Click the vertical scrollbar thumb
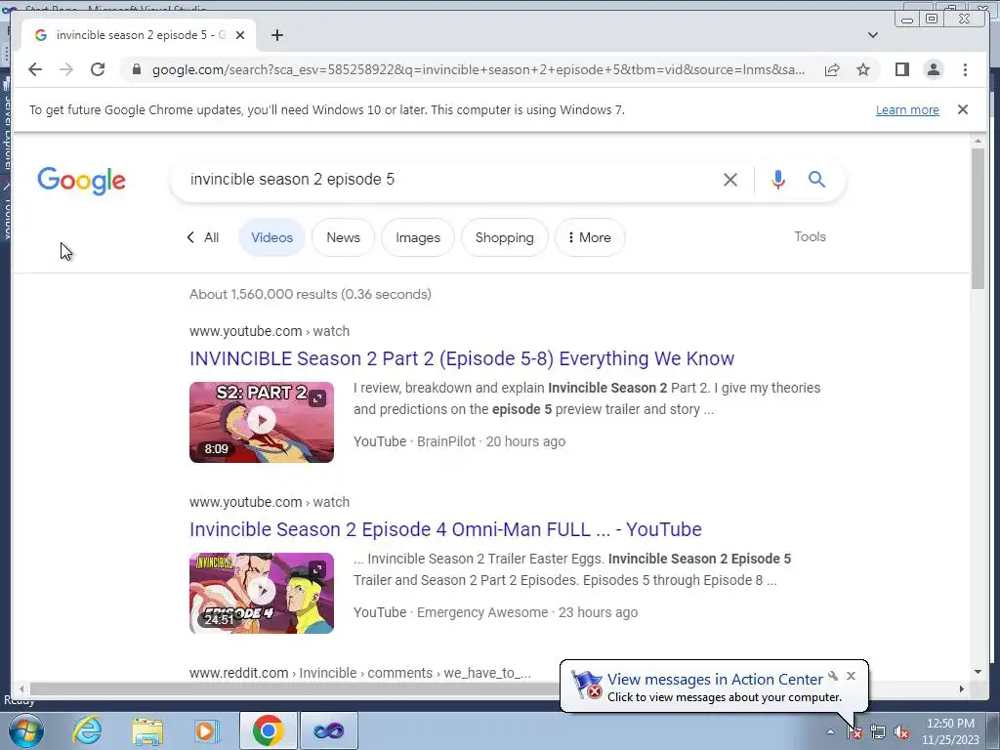This screenshot has height=750, width=1000. 978,219
